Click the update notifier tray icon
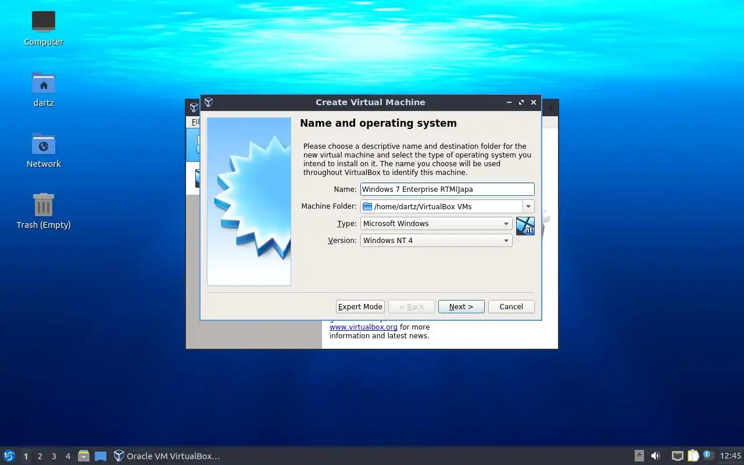This screenshot has height=465, width=744. tap(707, 455)
